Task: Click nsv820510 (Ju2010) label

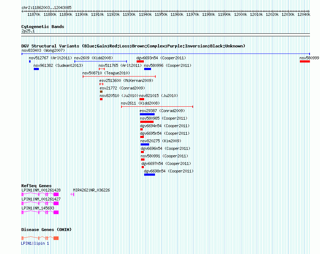Action: click(119, 96)
